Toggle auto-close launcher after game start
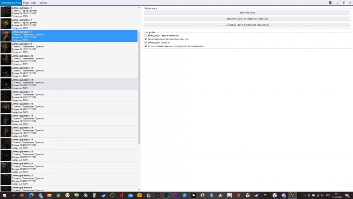The image size is (353, 199). tap(146, 46)
